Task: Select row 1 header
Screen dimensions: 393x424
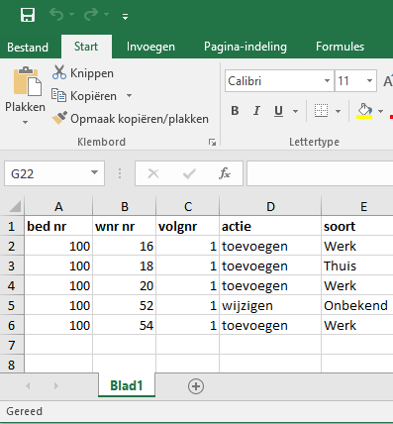Action: tap(12, 226)
